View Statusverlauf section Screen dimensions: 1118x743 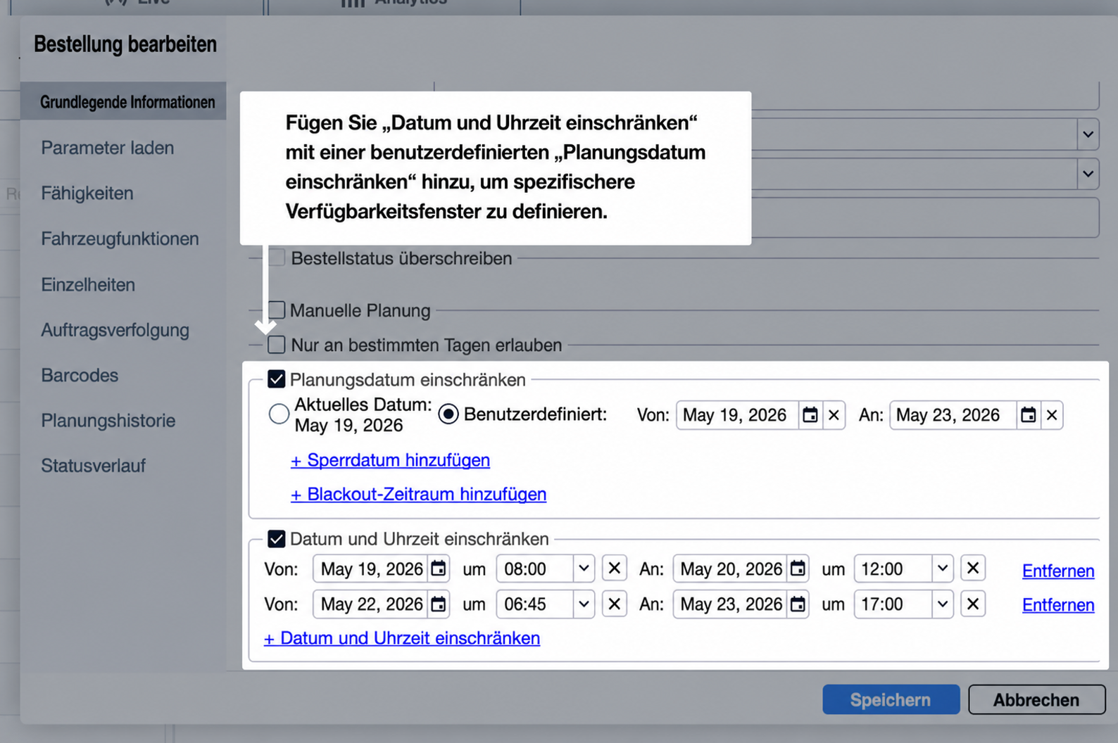93,466
